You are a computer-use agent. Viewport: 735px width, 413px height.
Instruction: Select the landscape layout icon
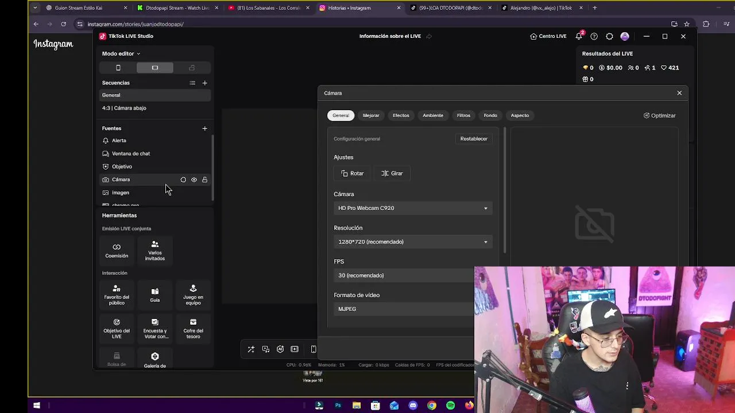click(x=155, y=68)
